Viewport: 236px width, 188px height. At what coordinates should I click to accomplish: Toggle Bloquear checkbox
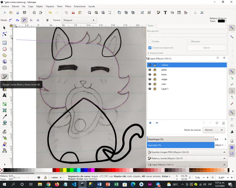189,41
